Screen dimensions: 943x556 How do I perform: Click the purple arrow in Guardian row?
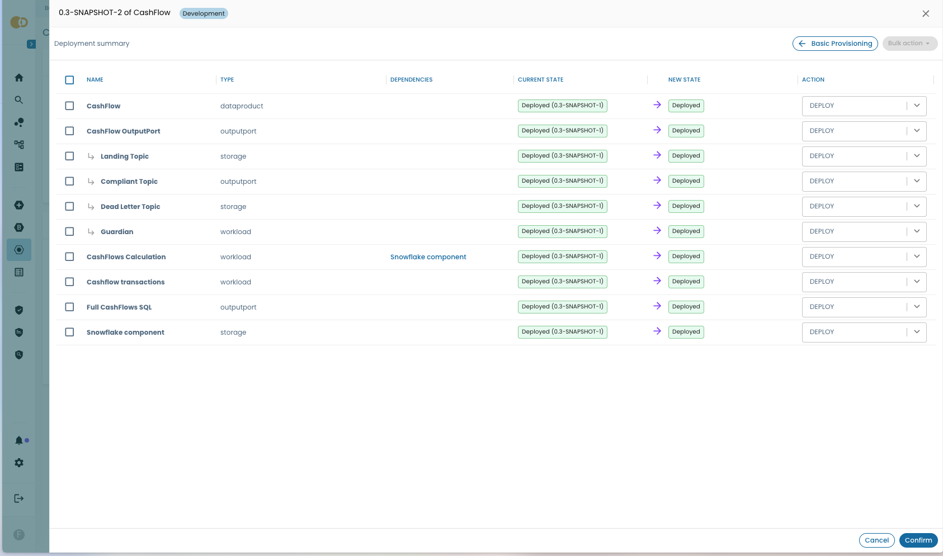coord(657,231)
